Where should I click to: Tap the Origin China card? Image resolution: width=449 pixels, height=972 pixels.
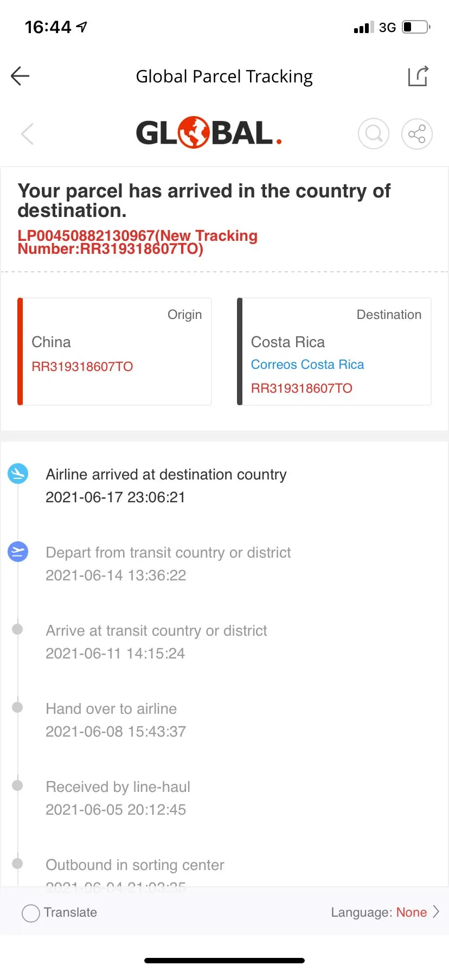click(x=115, y=351)
